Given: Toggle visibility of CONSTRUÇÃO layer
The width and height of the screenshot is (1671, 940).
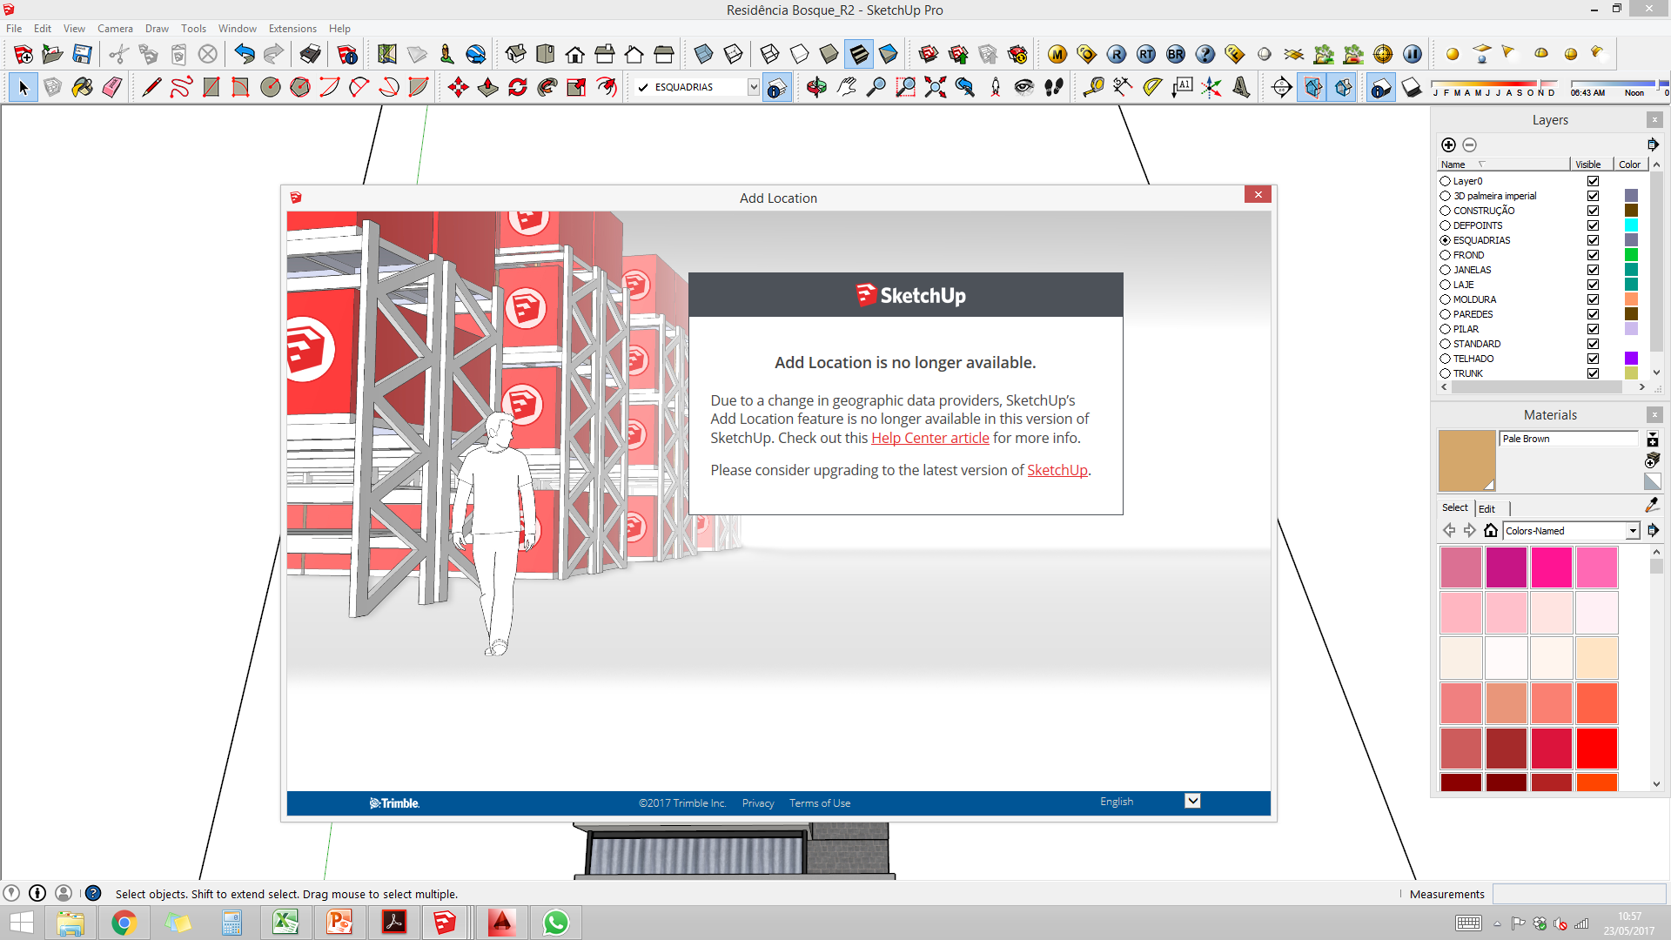Looking at the screenshot, I should coord(1593,211).
